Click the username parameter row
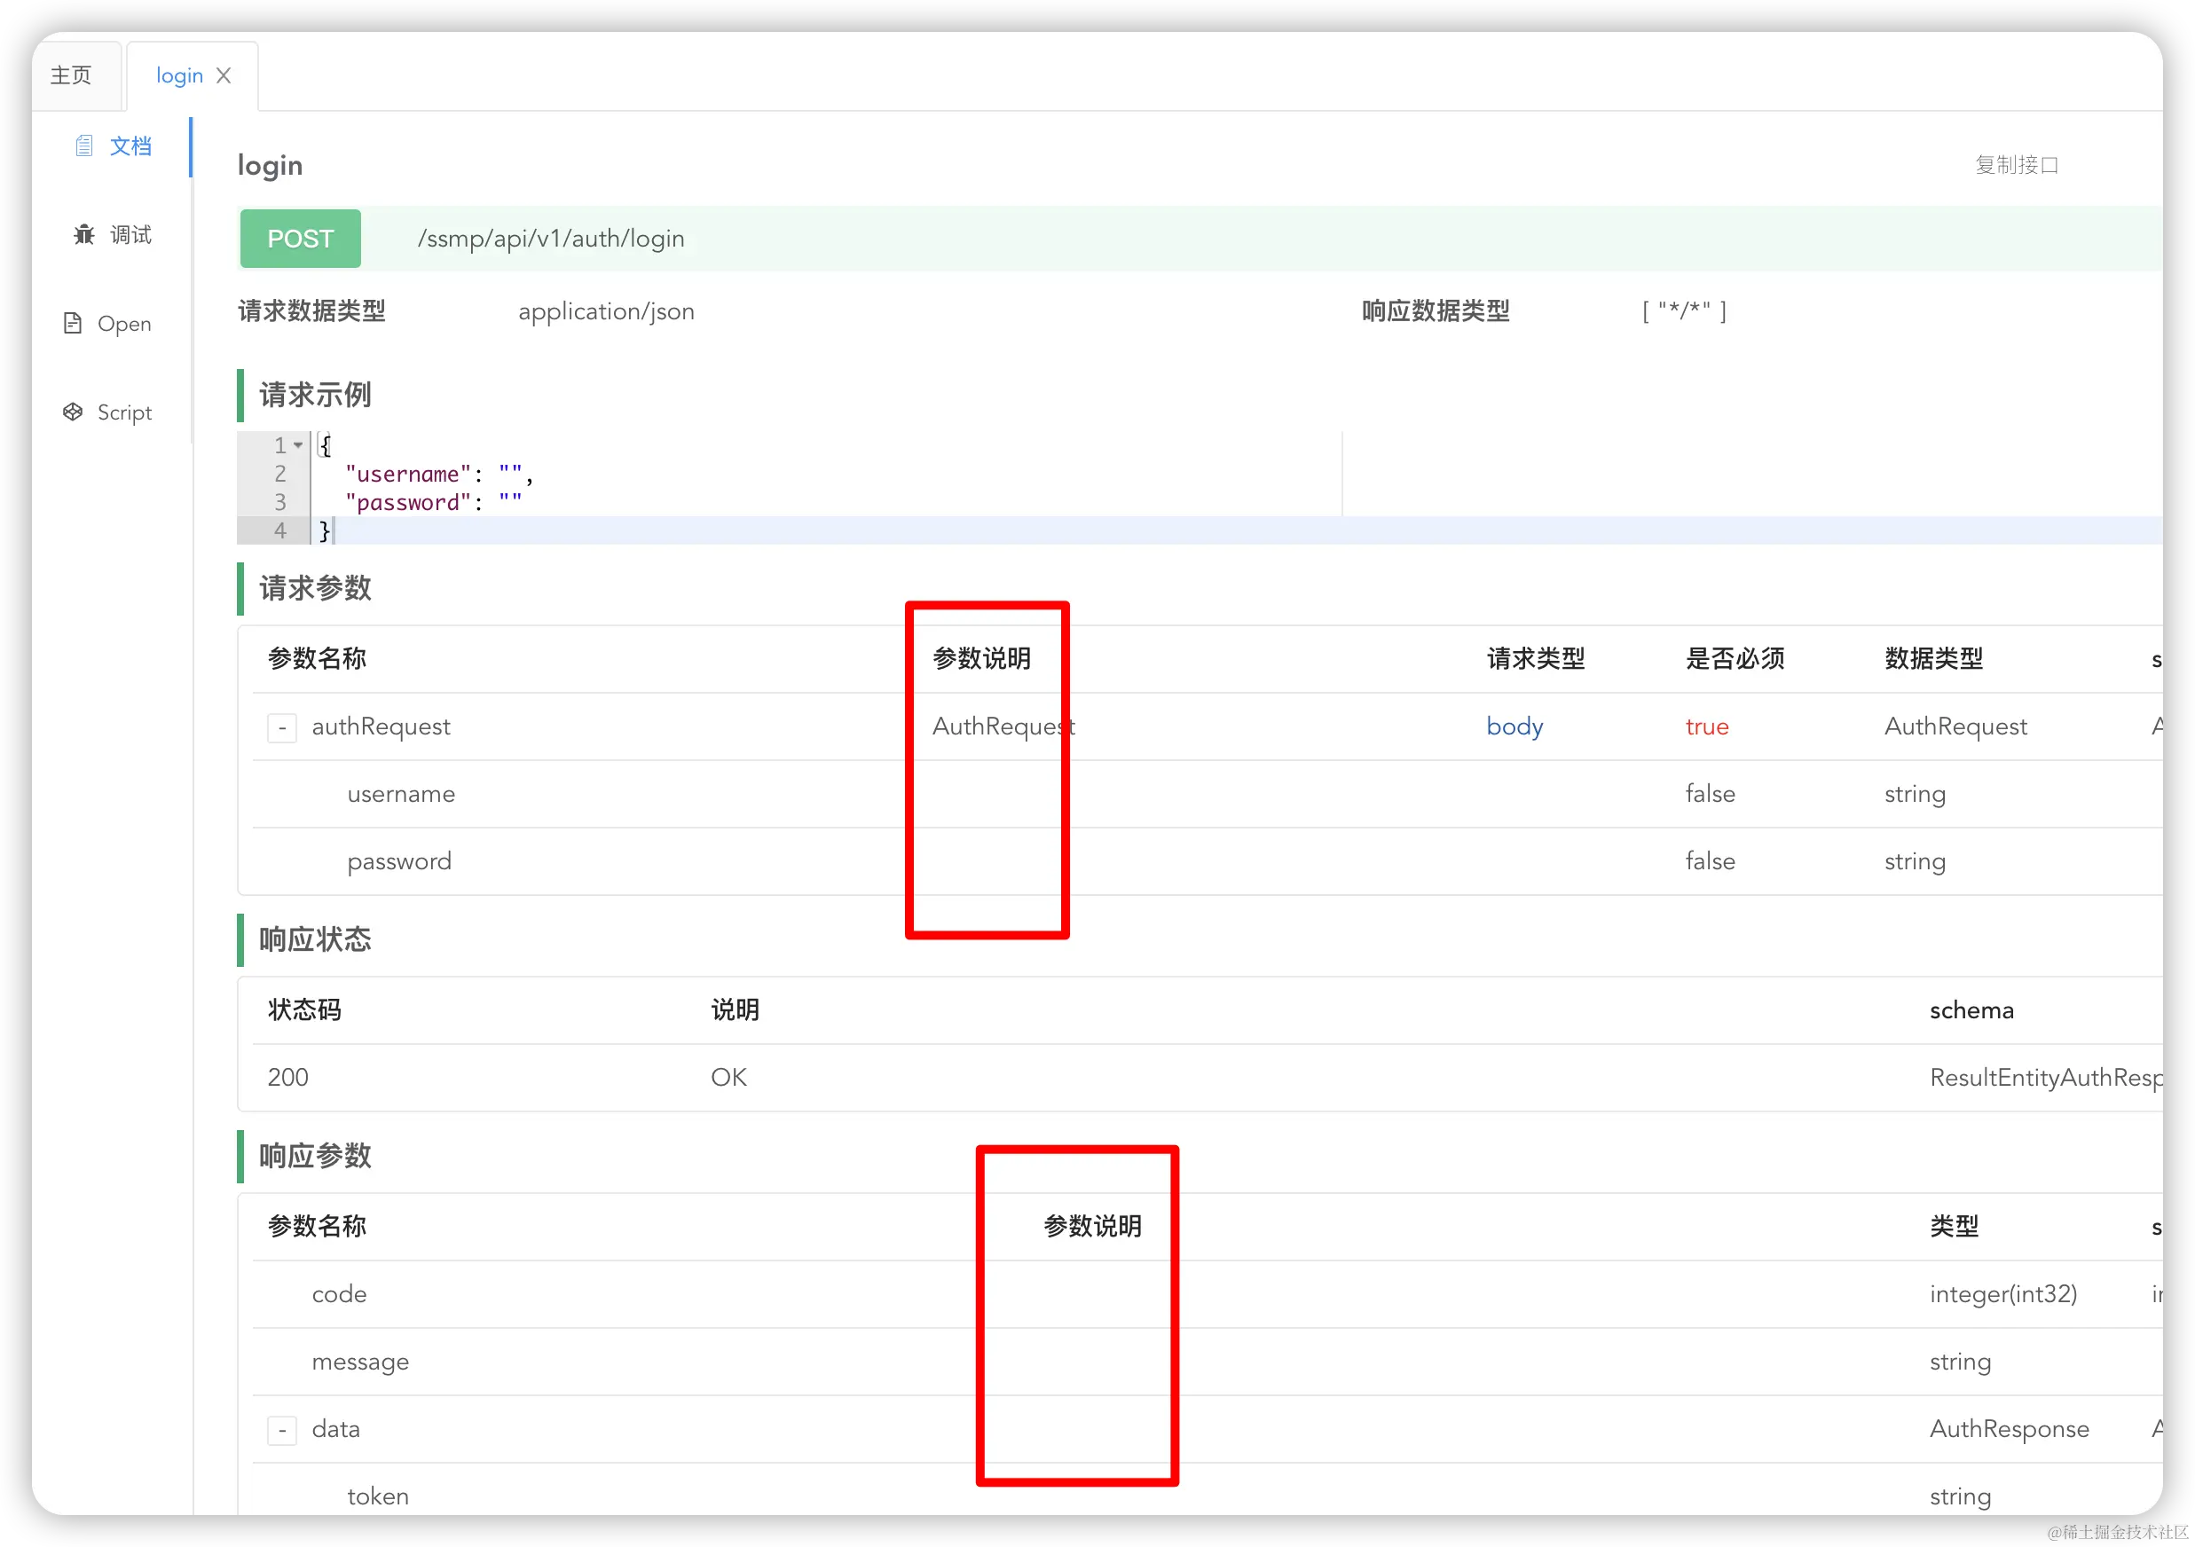Viewport: 2195px width, 1547px height. click(400, 794)
